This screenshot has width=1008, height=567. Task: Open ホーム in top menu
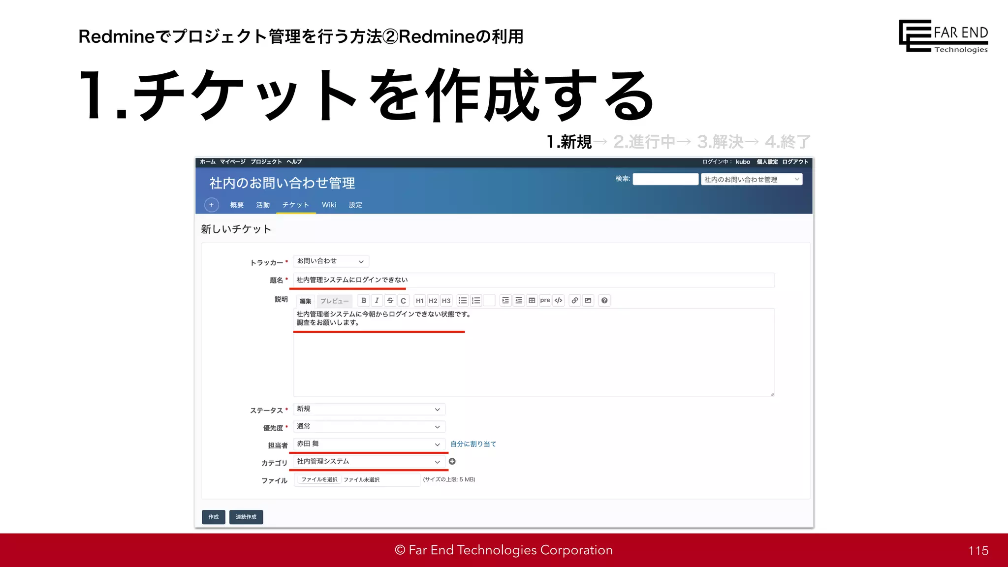[x=208, y=162]
